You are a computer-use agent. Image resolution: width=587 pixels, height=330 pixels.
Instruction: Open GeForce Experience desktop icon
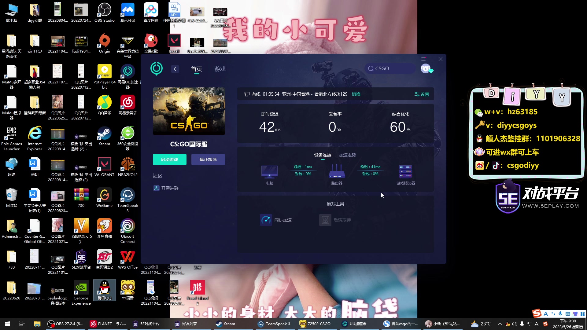pyautogui.click(x=81, y=293)
